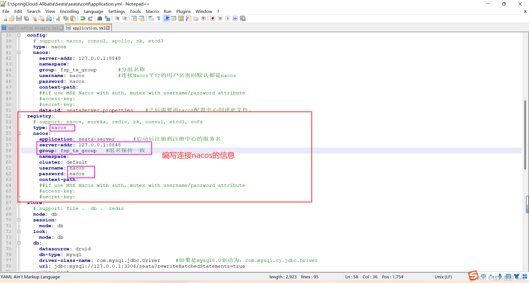Start macro recording with red dot icon
The height and width of the screenshot is (283, 529).
[x=213, y=18]
